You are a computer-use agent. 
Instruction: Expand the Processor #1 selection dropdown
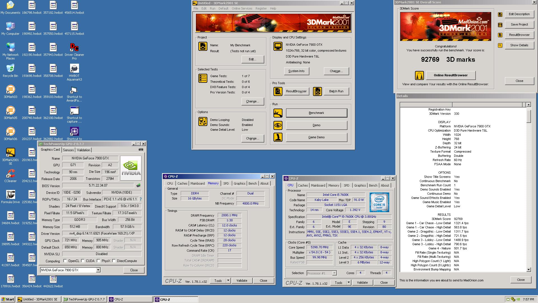[x=334, y=273]
